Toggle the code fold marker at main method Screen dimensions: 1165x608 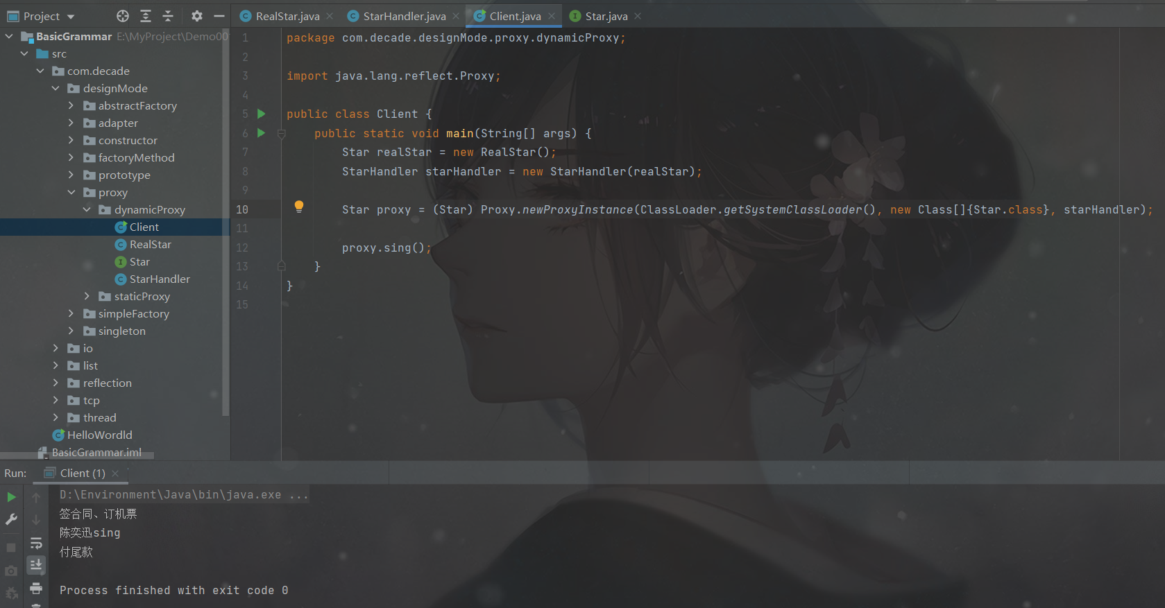click(282, 133)
